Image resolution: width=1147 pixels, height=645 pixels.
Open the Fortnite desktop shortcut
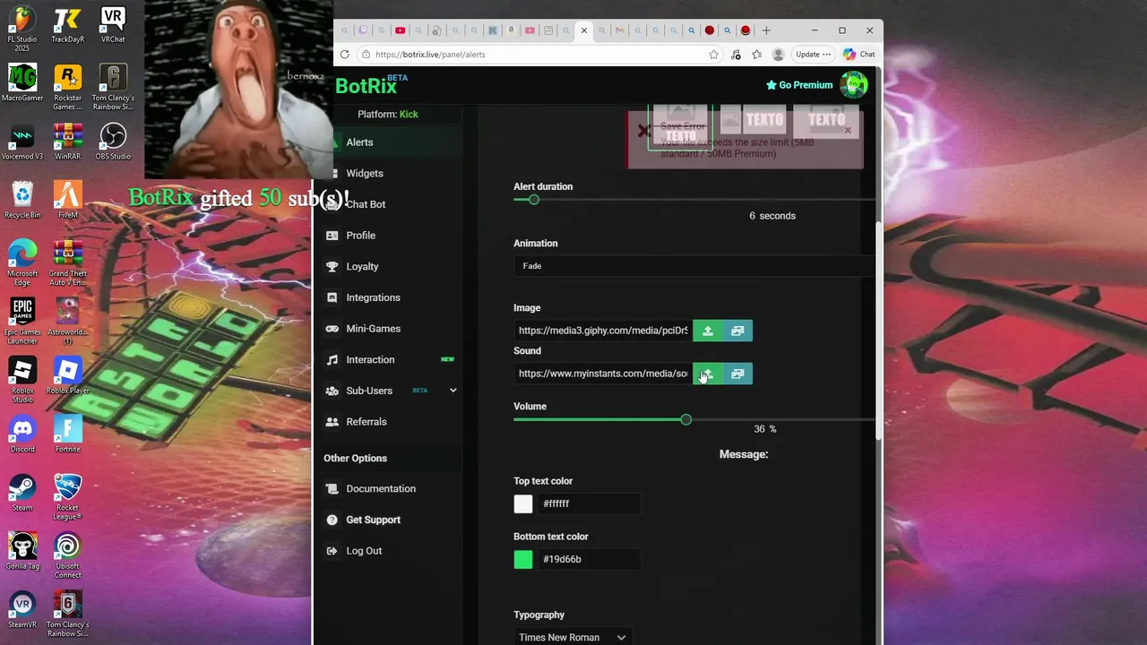pos(67,435)
